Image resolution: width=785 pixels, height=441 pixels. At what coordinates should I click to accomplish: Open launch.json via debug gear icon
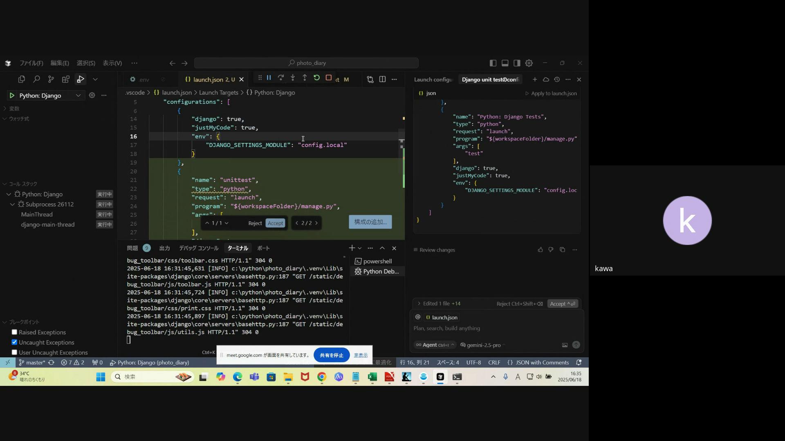[x=92, y=95]
